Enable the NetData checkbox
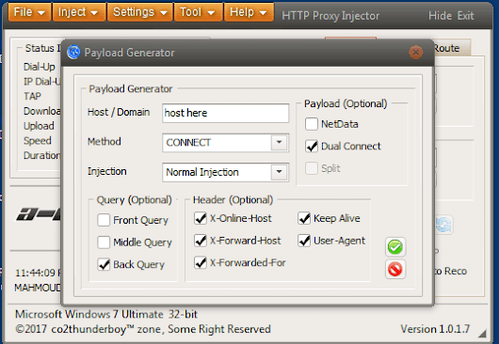Viewport: 499px width, 344px height. pyautogui.click(x=312, y=124)
